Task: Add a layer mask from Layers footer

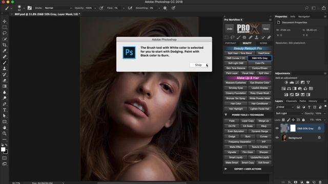Action: pos(295,182)
